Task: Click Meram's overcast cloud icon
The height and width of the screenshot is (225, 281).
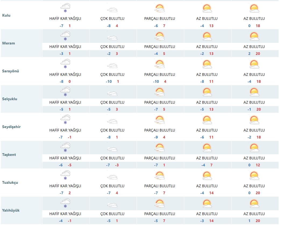Action: (112, 38)
